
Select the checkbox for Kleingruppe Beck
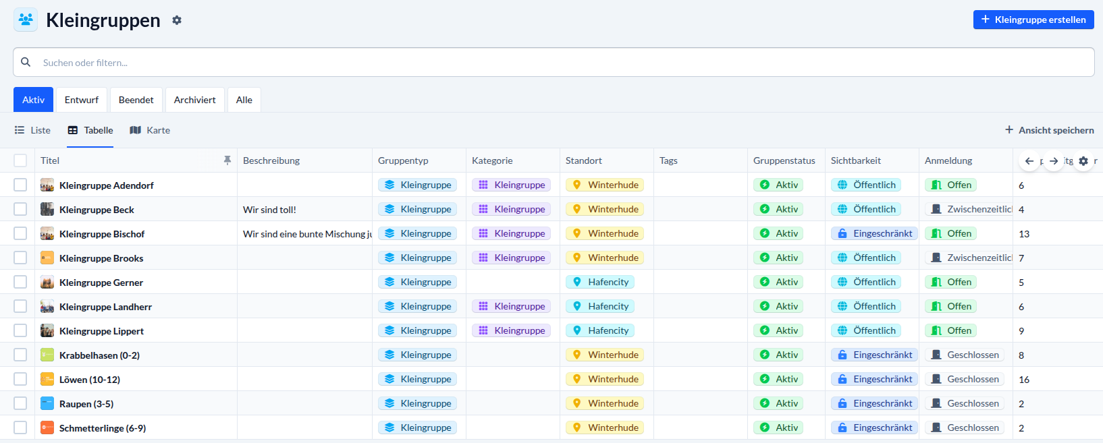pyautogui.click(x=20, y=209)
